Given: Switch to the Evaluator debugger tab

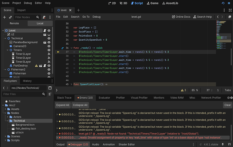Looking at the screenshot, I should [104, 98].
